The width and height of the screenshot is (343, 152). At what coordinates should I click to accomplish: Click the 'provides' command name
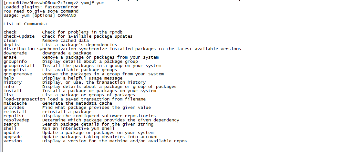click(14, 108)
